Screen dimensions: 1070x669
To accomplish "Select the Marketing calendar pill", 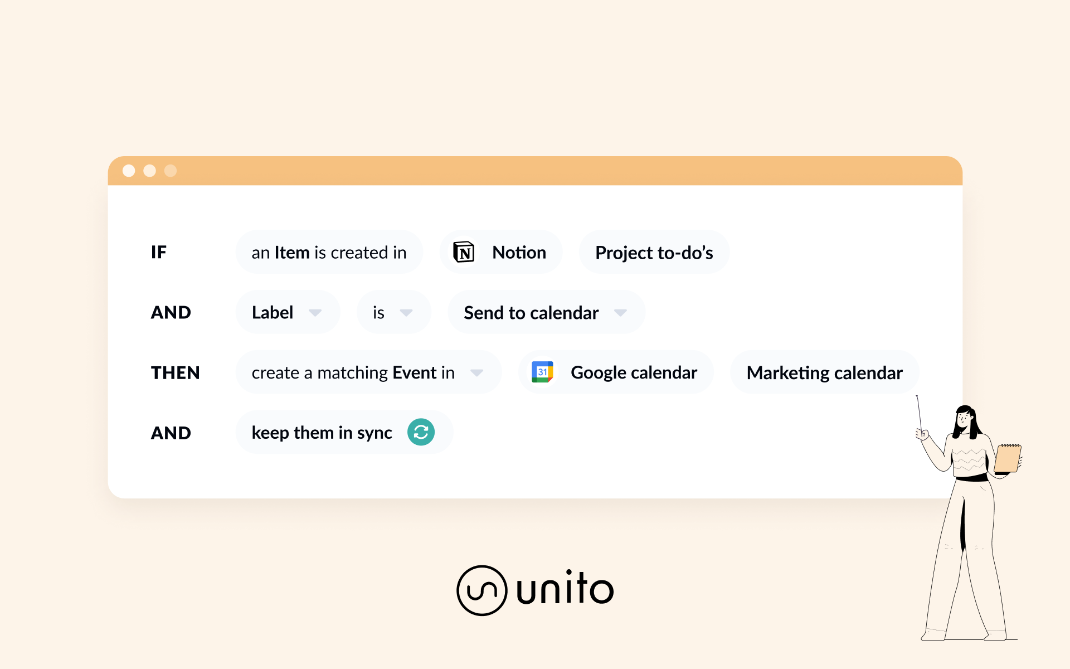I will (x=824, y=372).
